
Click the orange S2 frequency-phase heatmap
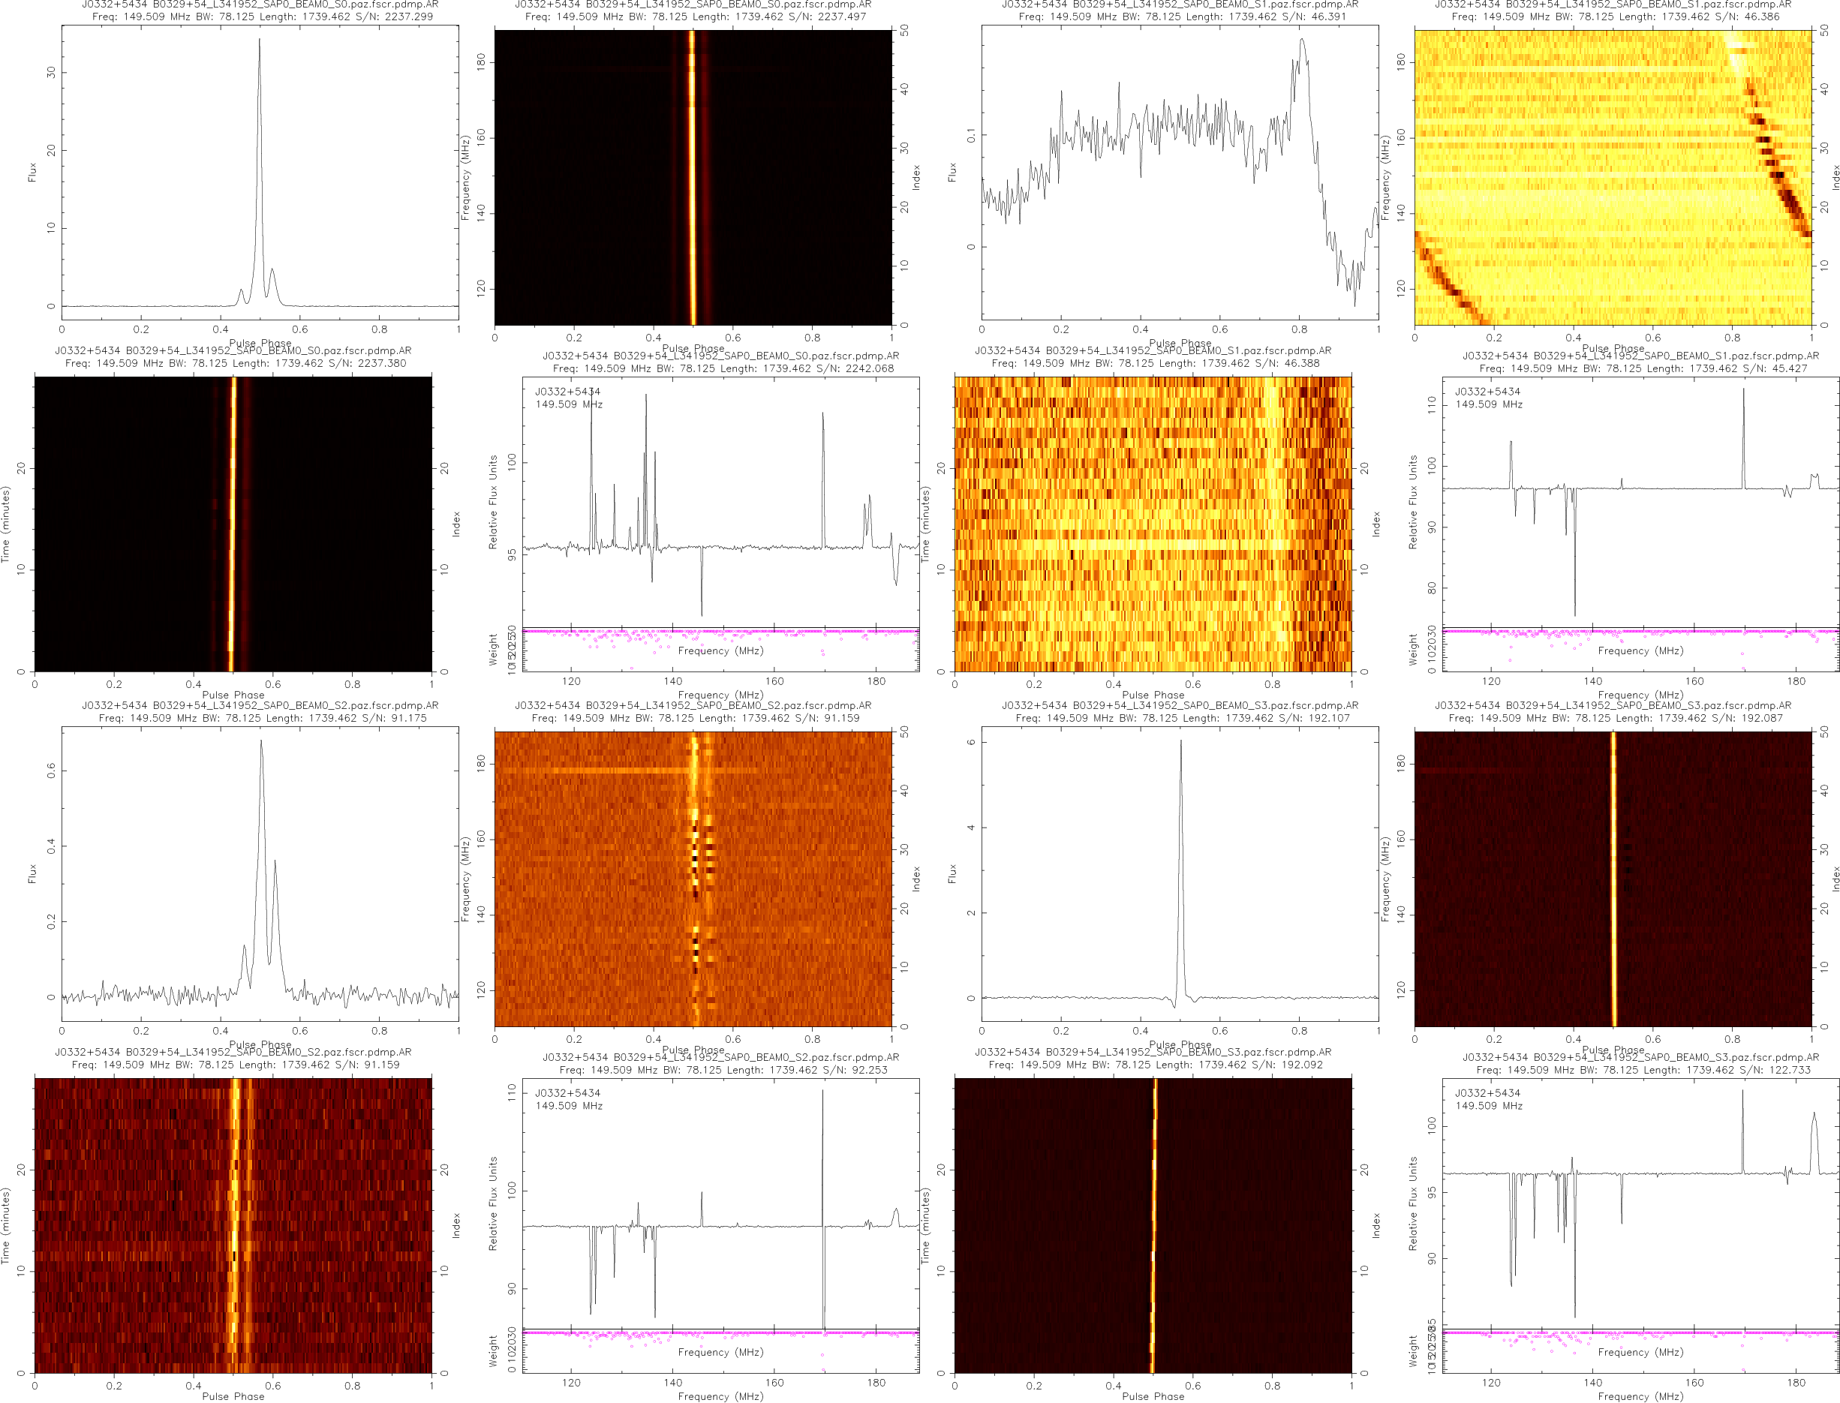(x=693, y=879)
